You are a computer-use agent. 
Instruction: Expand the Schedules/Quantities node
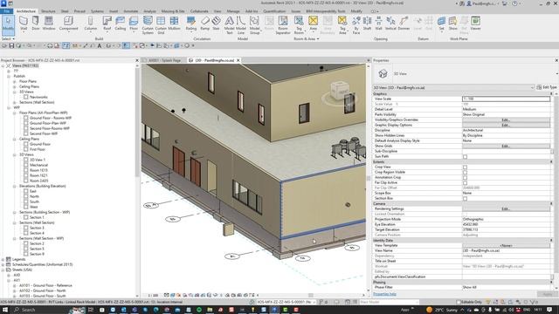[x=3, y=264]
